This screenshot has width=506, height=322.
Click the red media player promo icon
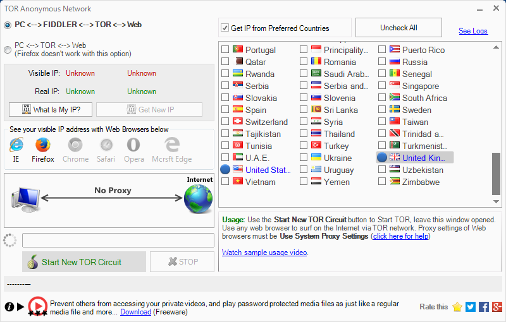37,306
